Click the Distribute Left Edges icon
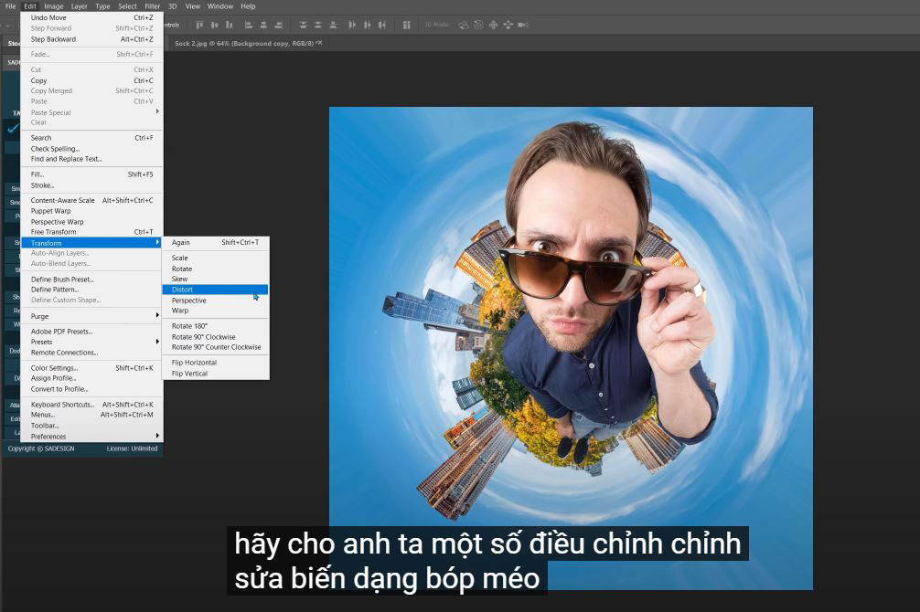Viewport: 920px width, 612px height. coord(351,25)
